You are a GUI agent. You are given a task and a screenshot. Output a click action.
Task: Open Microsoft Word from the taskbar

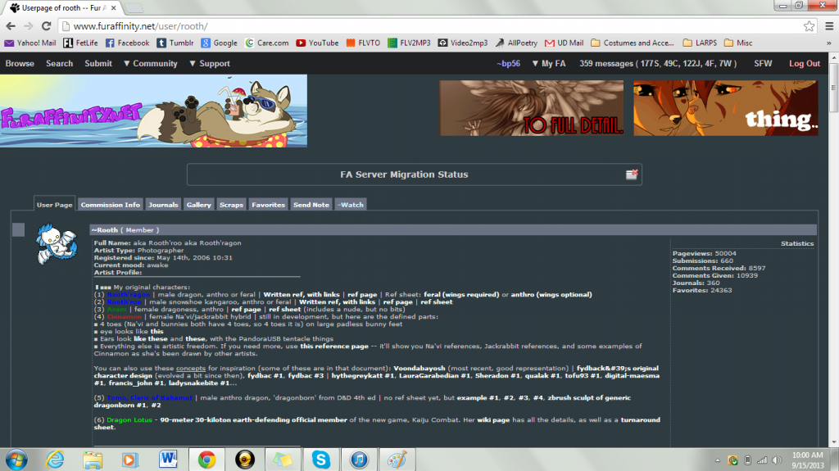[x=168, y=460]
